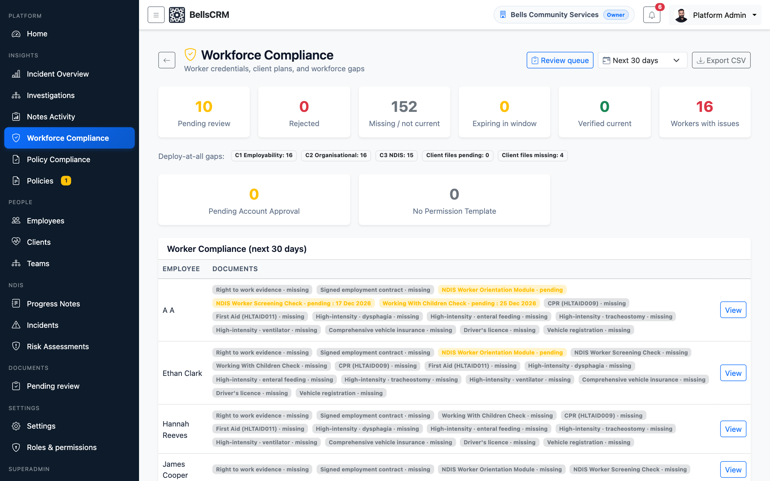Click the Pending review stat card
Viewport: 770px width, 481px height.
pyautogui.click(x=204, y=112)
